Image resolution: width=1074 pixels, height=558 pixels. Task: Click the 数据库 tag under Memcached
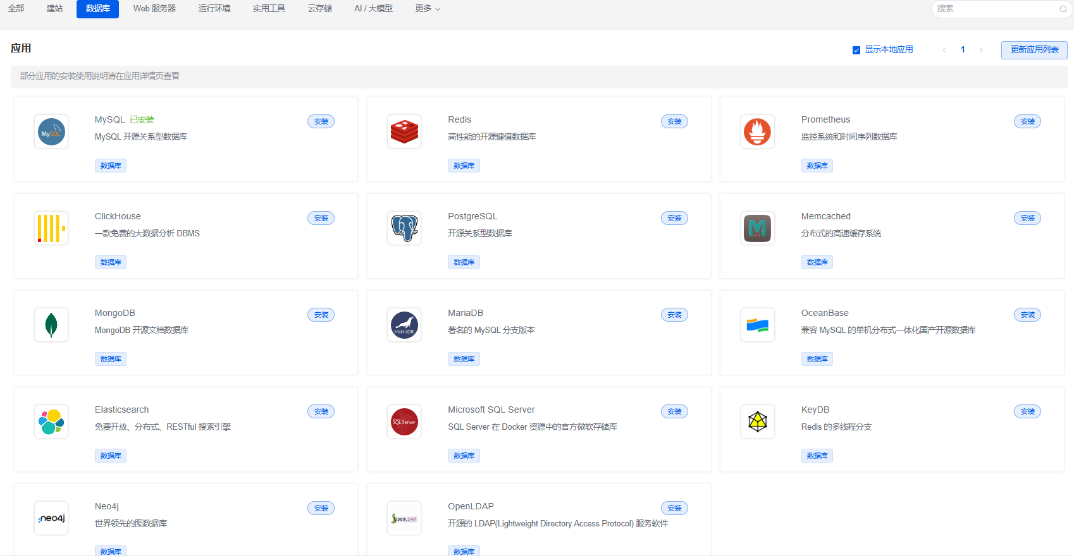(817, 262)
